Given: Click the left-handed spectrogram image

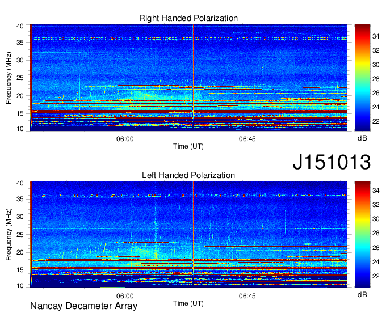Looking at the screenshot, I should (x=188, y=235).
